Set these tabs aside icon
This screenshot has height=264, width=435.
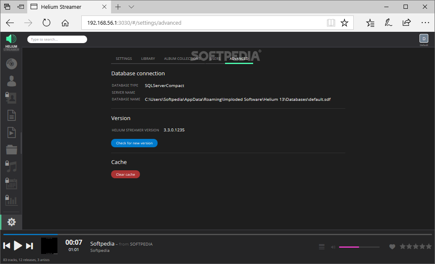point(21,7)
